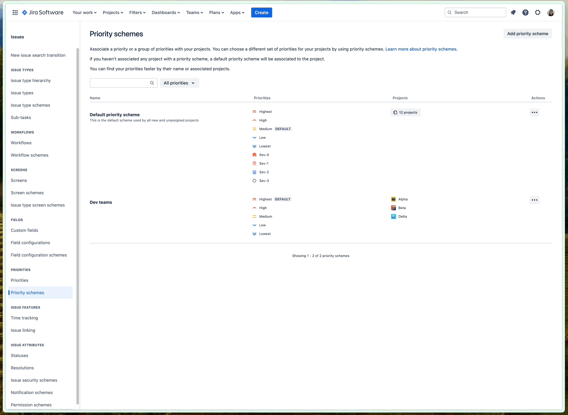Open the help question mark icon
Image resolution: width=568 pixels, height=415 pixels.
click(525, 12)
